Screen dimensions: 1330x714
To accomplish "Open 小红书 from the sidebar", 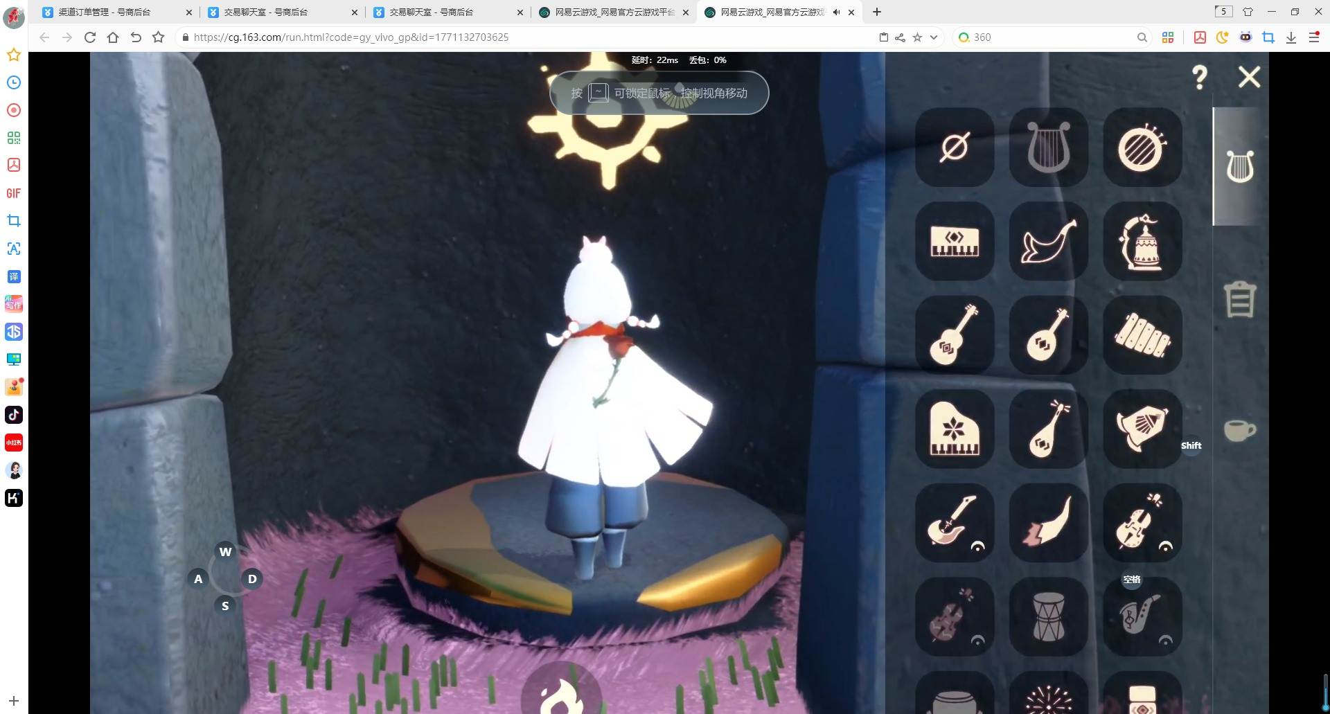I will coord(14,443).
